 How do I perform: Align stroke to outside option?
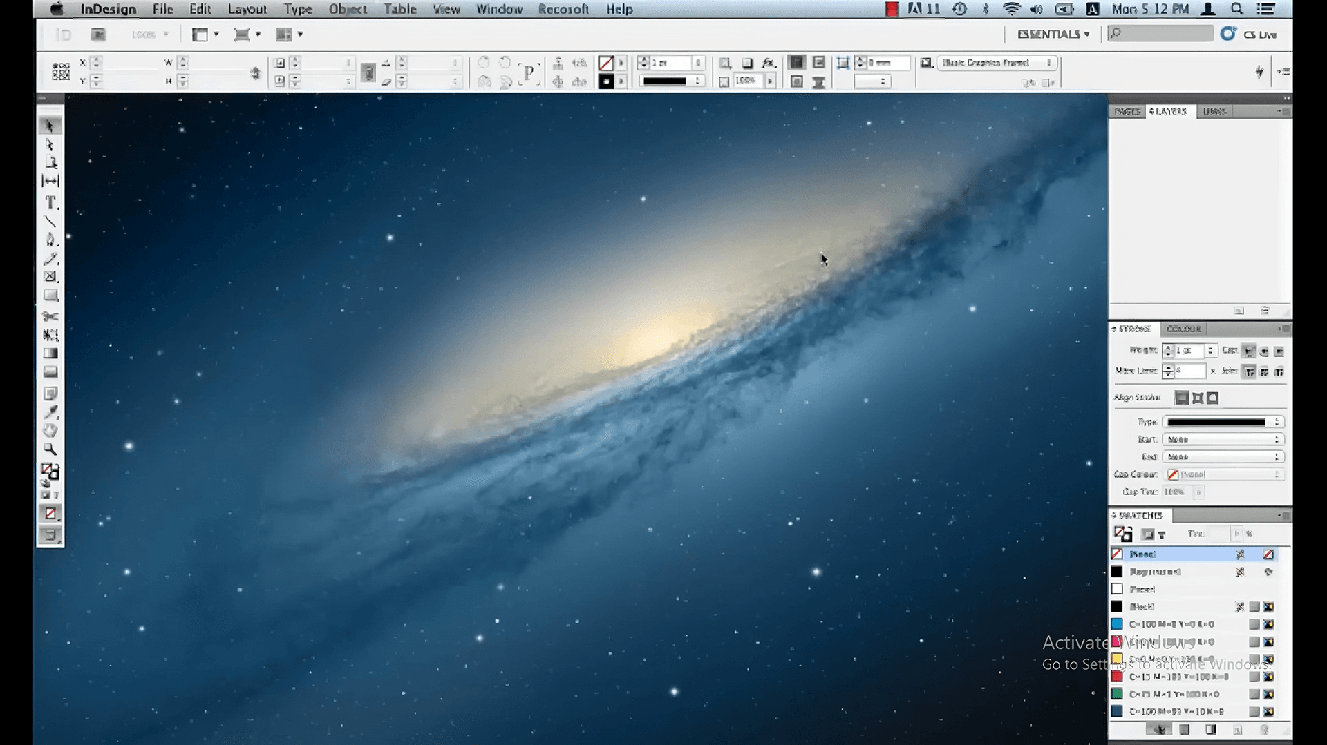1213,398
